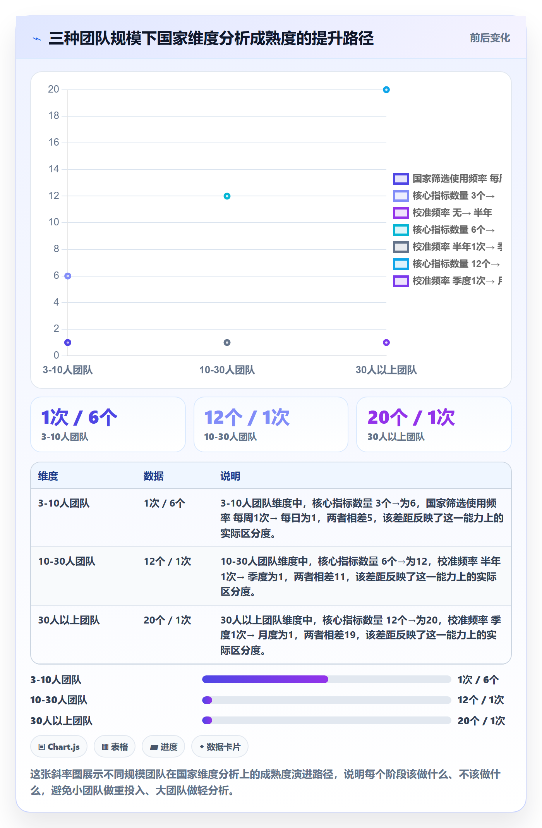This screenshot has height=828, width=542.
Task: Click the 10-30人团队 progress bar
Action: (326, 700)
